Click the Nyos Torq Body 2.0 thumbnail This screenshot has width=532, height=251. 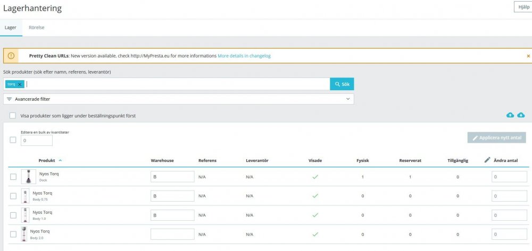point(23,234)
